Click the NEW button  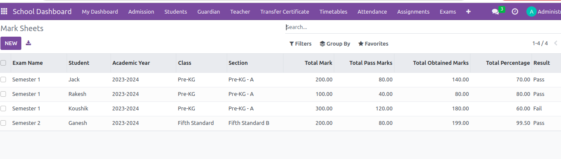point(11,43)
